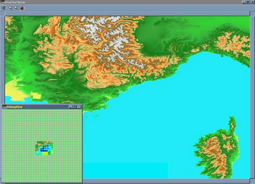
Task: Minimize the DebugView window
Action: 70,107
